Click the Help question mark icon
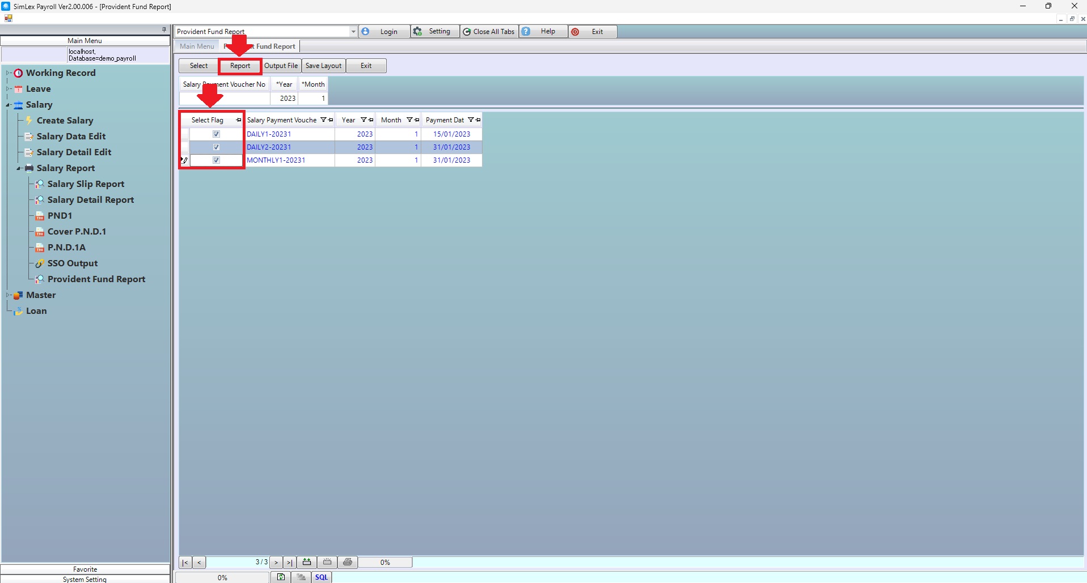This screenshot has width=1087, height=583. (526, 32)
